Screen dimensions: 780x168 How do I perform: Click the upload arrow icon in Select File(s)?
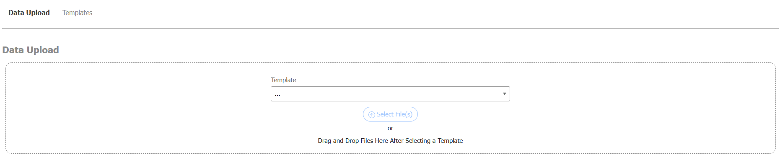371,114
